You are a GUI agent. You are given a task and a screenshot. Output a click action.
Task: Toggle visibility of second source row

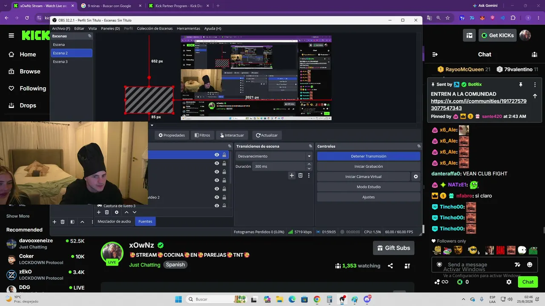tap(217, 163)
